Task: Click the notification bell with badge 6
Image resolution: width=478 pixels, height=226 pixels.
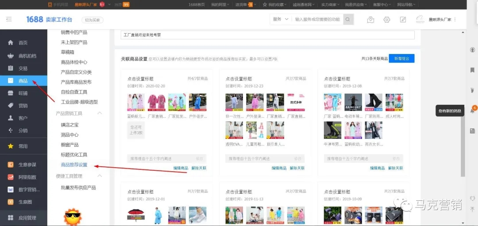Action: [472, 110]
